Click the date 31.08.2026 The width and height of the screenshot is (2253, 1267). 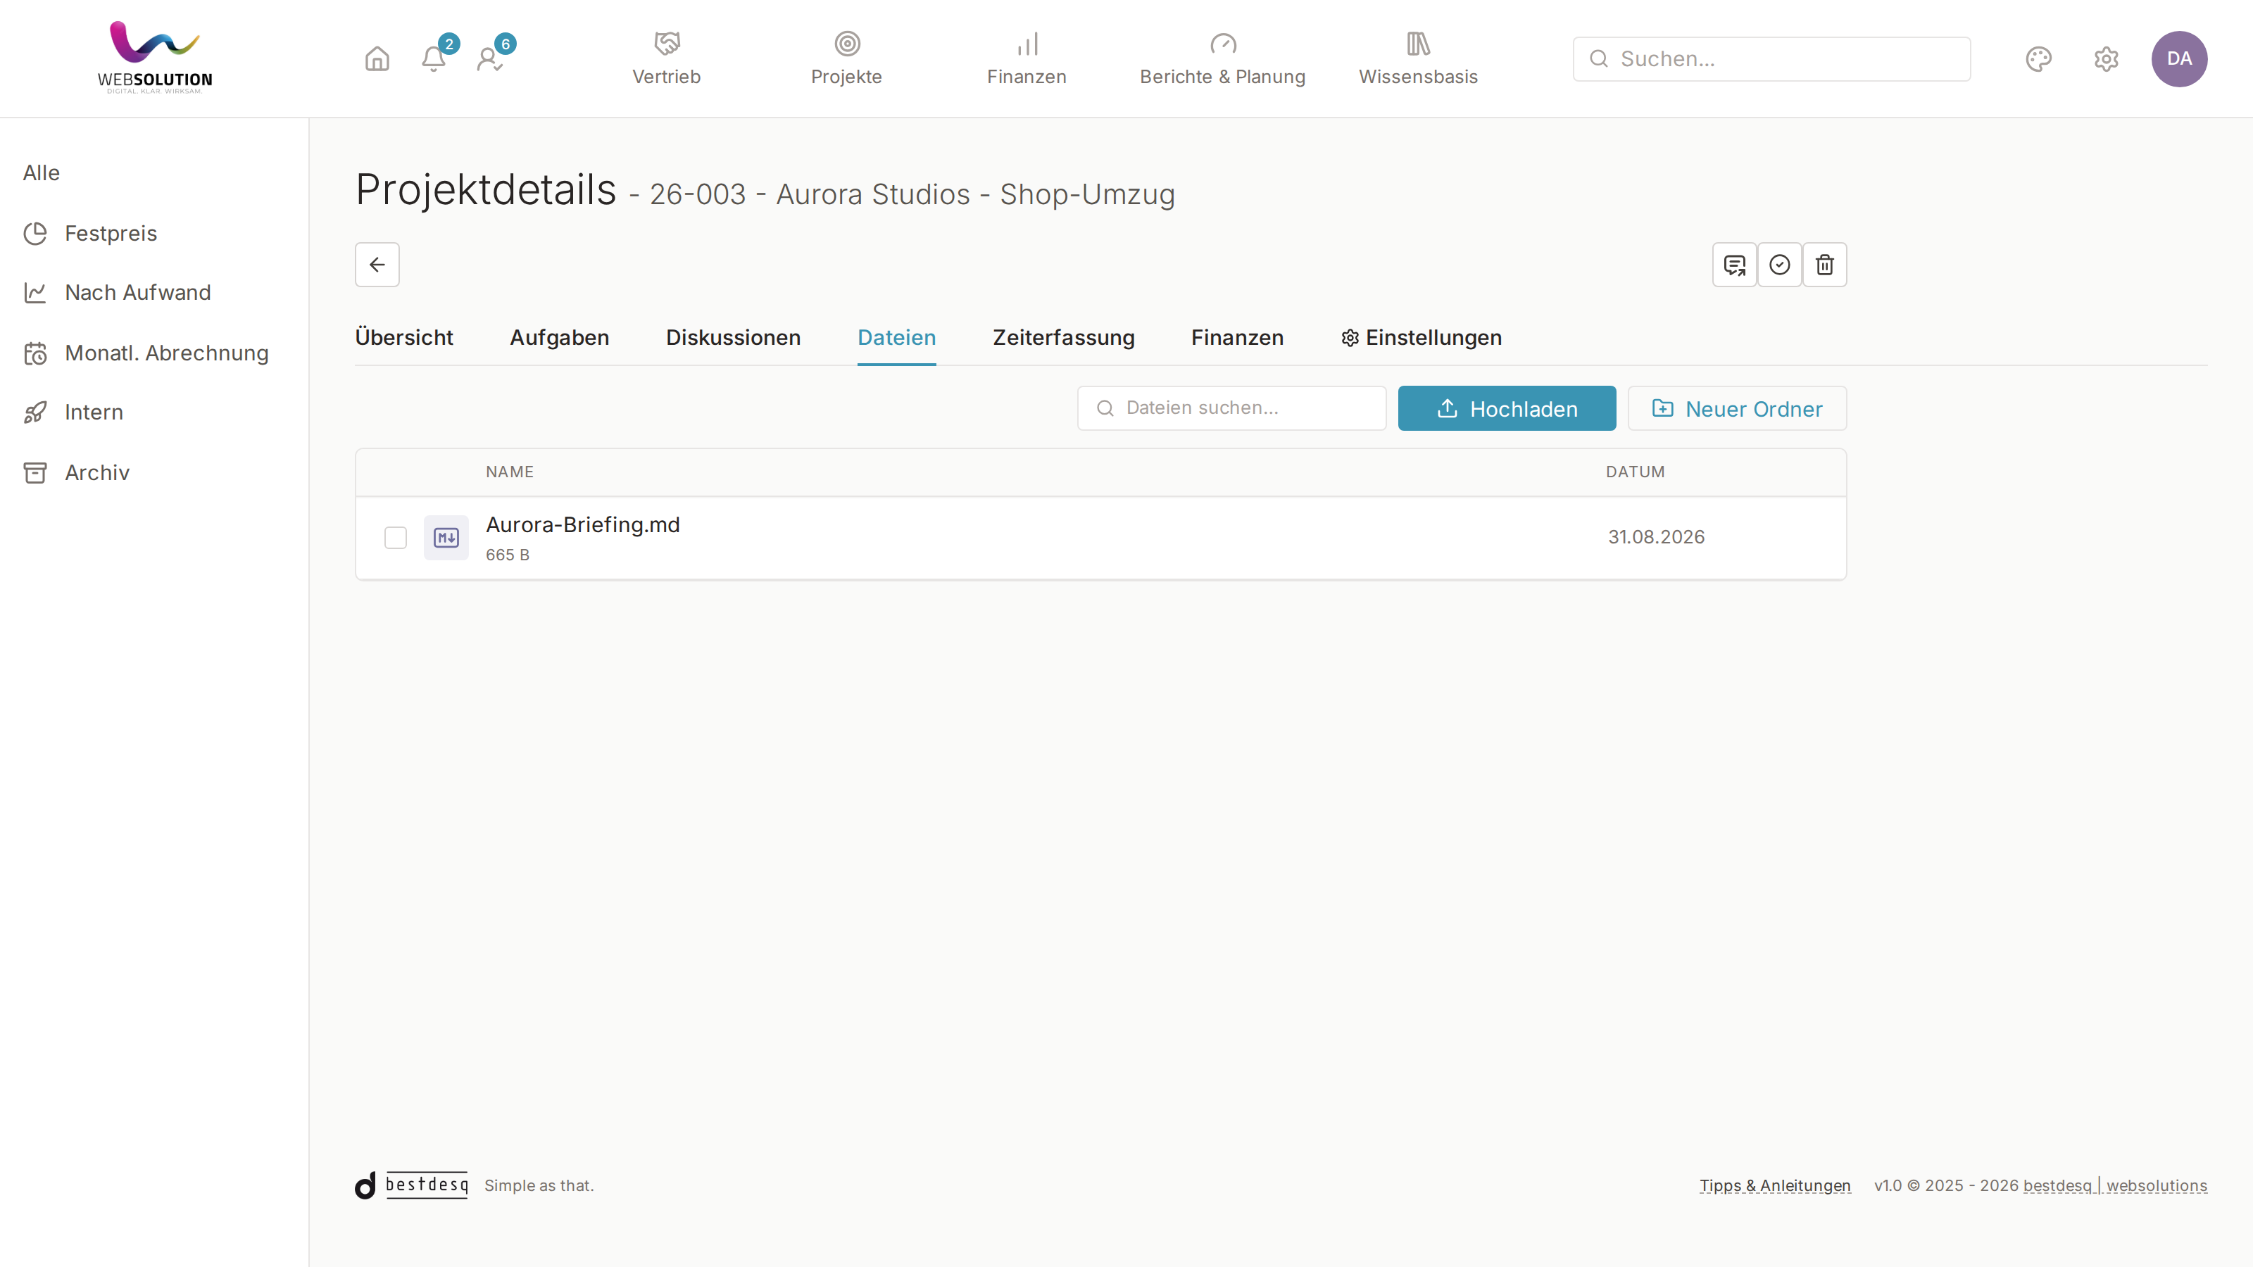pyautogui.click(x=1656, y=537)
